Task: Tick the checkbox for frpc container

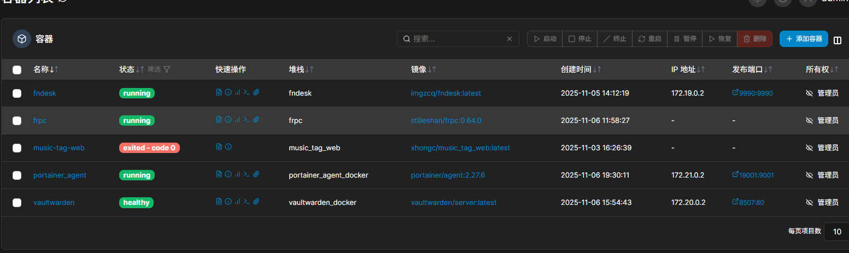Action: point(17,121)
